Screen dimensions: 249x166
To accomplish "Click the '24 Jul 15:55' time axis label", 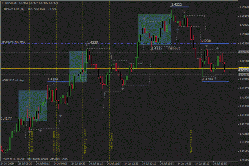I will pyautogui.click(x=220, y=164).
